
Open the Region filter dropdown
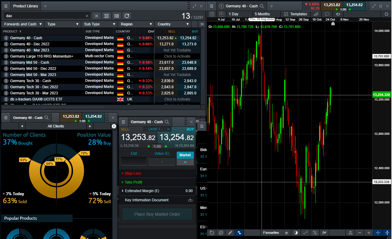tap(136, 24)
